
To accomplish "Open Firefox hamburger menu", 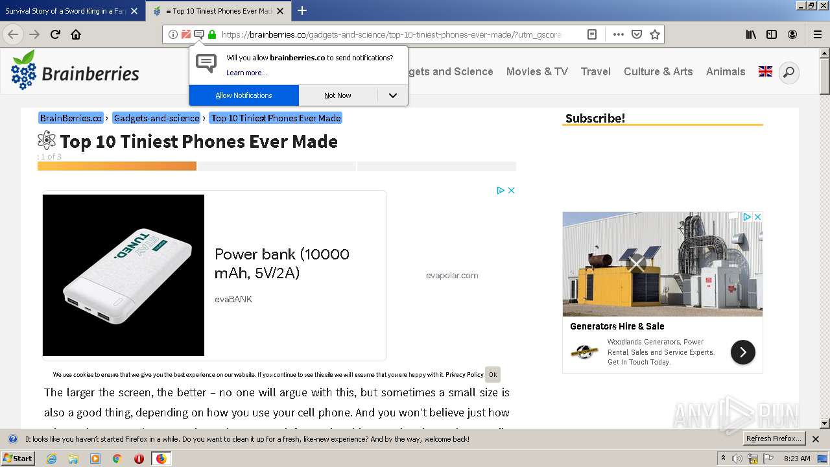I will [817, 34].
